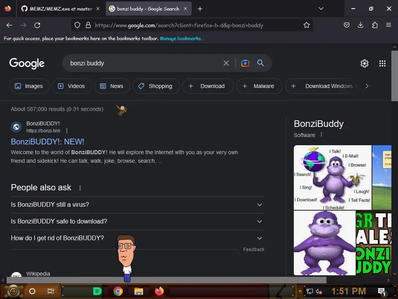This screenshot has height=299, width=398.
Task: Open the Save to Pocket icon
Action: [x=346, y=25]
